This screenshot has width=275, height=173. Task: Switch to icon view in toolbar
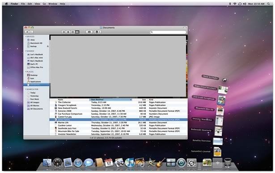(x=63, y=32)
